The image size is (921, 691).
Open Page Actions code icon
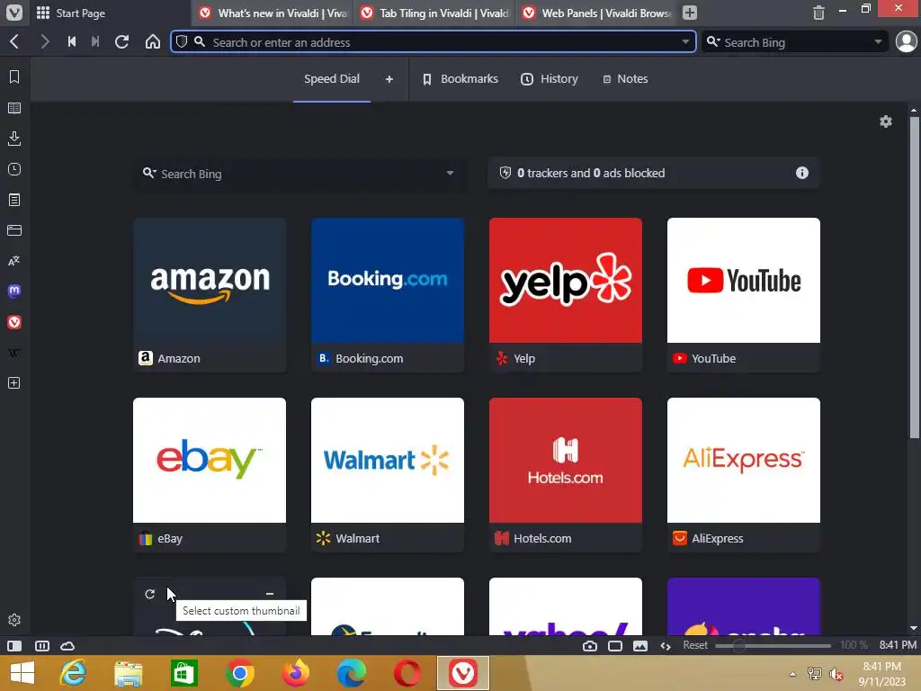(x=666, y=646)
